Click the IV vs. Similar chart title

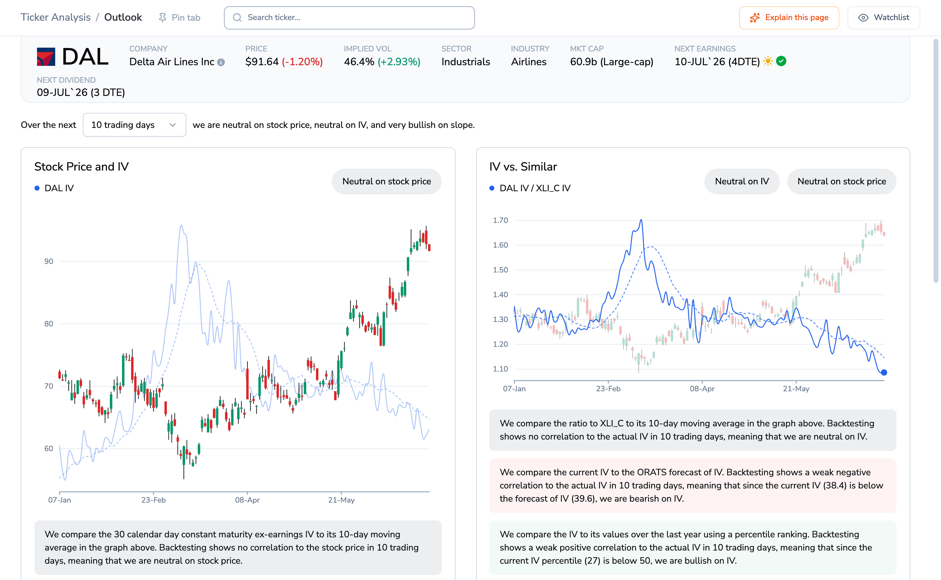click(x=523, y=166)
